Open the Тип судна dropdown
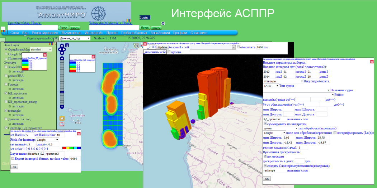This screenshot has height=188, width=377. click(x=271, y=86)
